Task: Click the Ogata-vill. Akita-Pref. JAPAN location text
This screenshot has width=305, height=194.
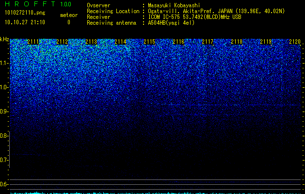Action: 216,11
